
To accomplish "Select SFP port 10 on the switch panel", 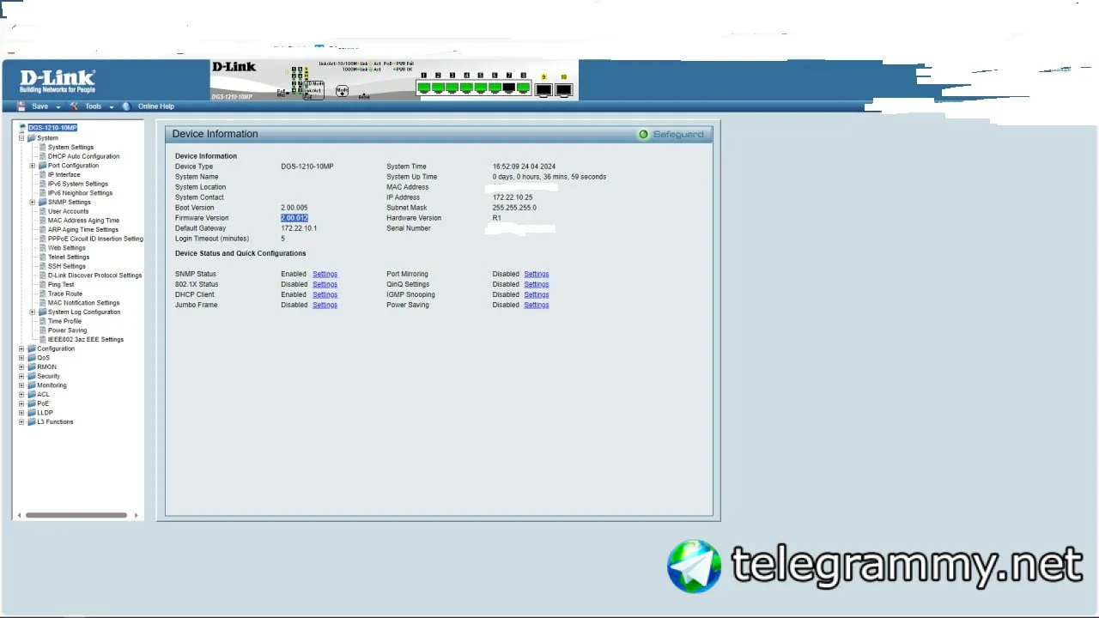I will click(x=564, y=89).
